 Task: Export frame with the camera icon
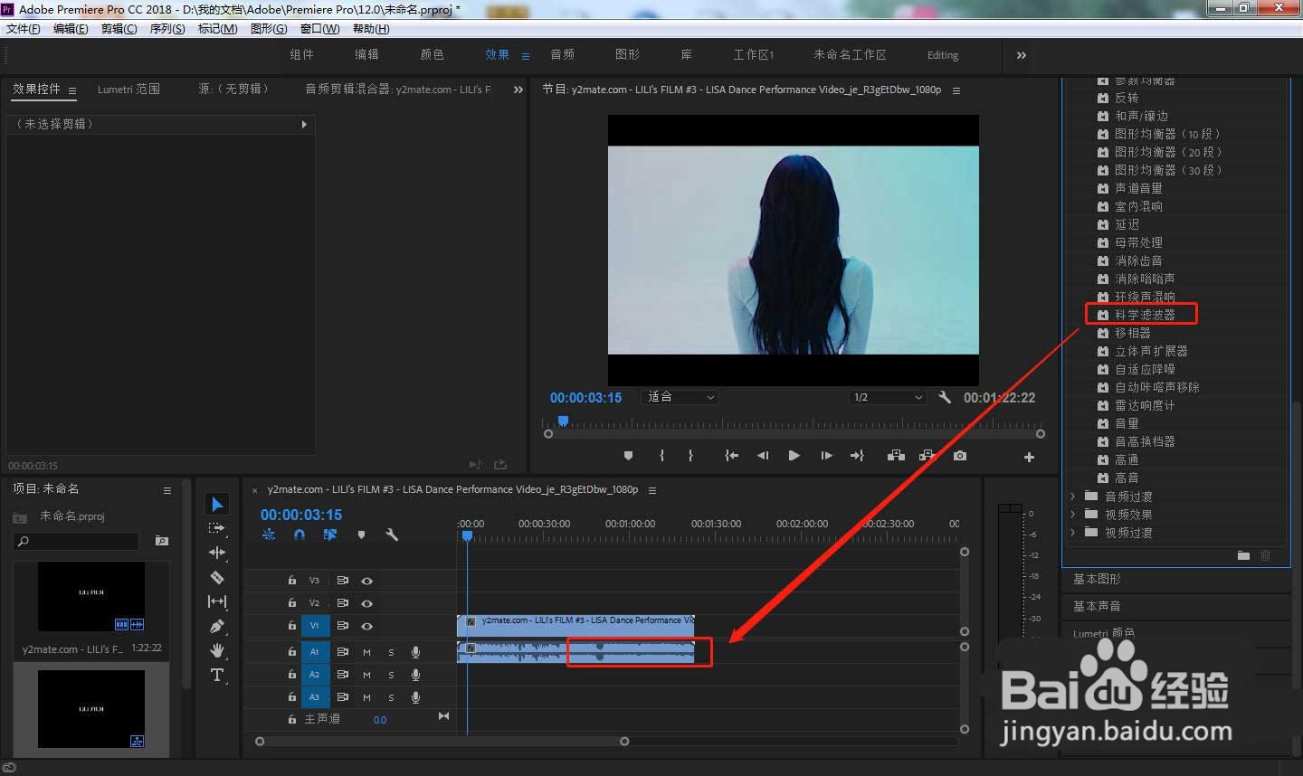[960, 456]
